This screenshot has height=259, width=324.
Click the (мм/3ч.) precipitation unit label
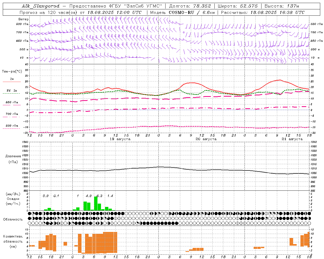(13, 194)
